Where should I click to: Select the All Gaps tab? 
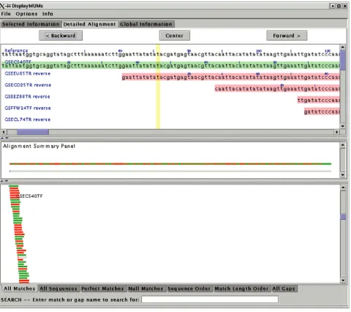point(284,289)
